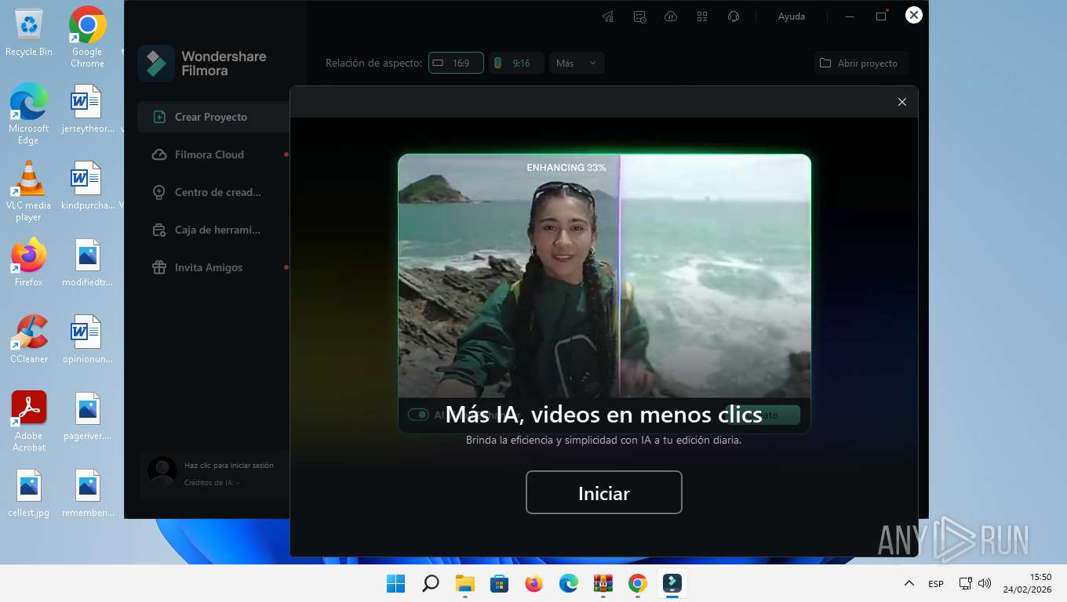Open WinRAR from the taskbar
This screenshot has width=1067, height=602.
tap(603, 583)
